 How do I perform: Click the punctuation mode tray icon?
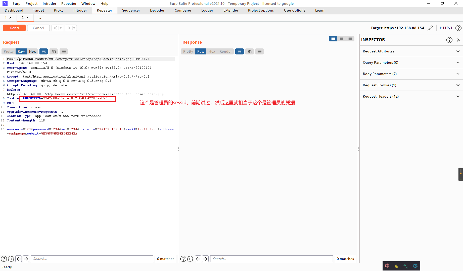[x=406, y=266]
